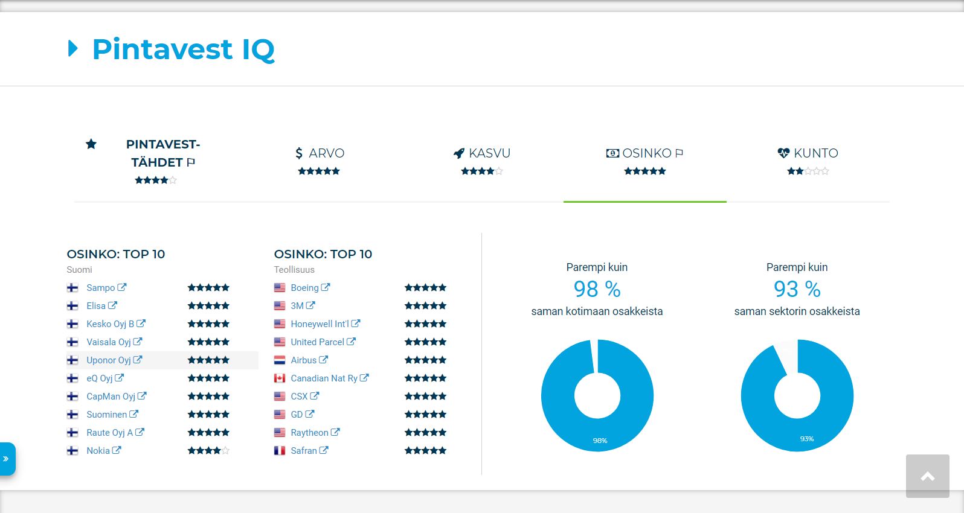
Task: Switch to the Kunto tab
Action: click(x=808, y=162)
